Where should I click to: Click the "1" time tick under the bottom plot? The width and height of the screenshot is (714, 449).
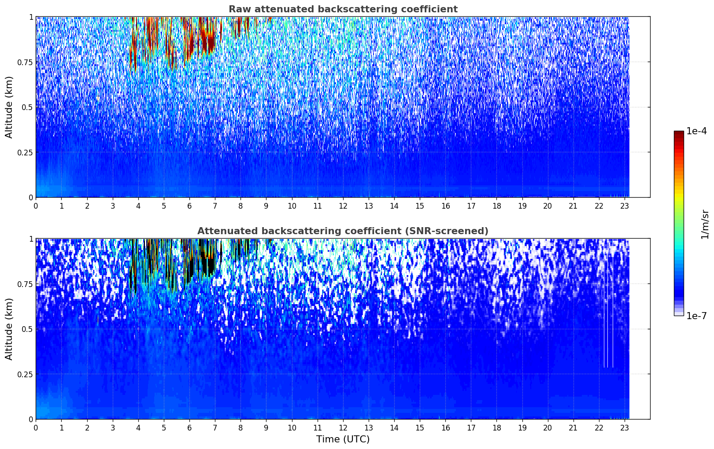coord(62,427)
